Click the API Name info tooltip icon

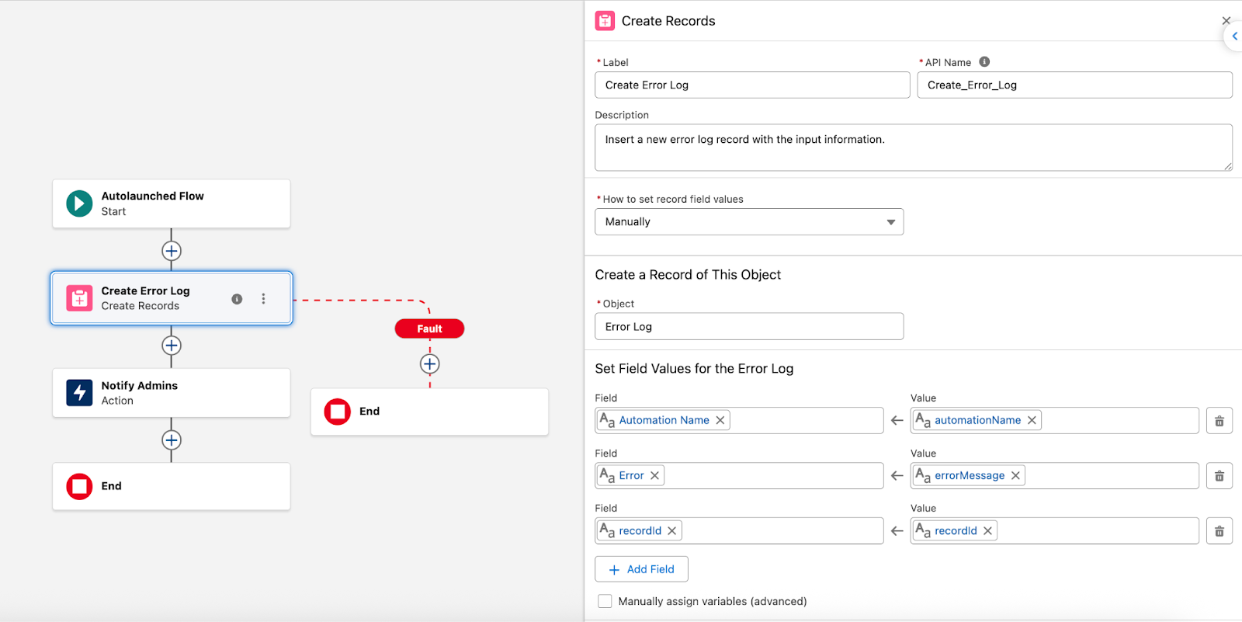coord(984,62)
